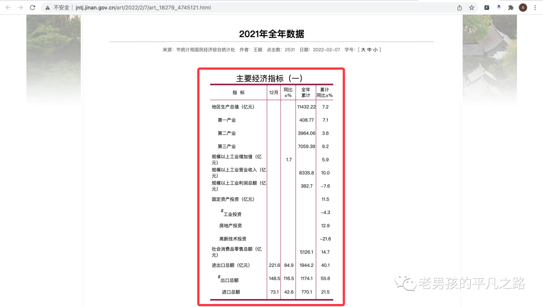Select the URL in the address bar
The image size is (543, 307).
(143, 7)
